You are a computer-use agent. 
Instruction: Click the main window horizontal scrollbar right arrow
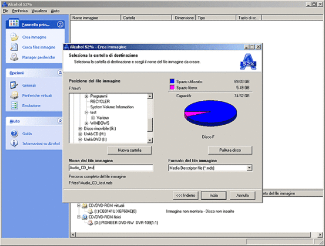pyautogui.click(x=320, y=235)
